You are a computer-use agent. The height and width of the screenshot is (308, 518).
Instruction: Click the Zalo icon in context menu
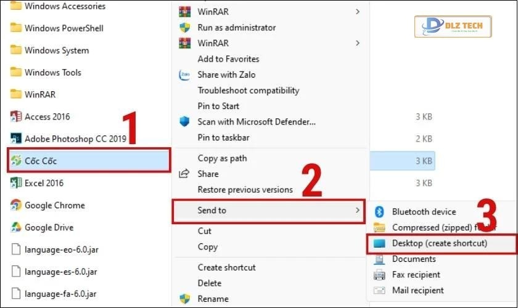point(184,75)
